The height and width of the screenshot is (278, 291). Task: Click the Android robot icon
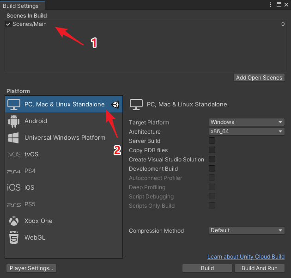click(14, 121)
